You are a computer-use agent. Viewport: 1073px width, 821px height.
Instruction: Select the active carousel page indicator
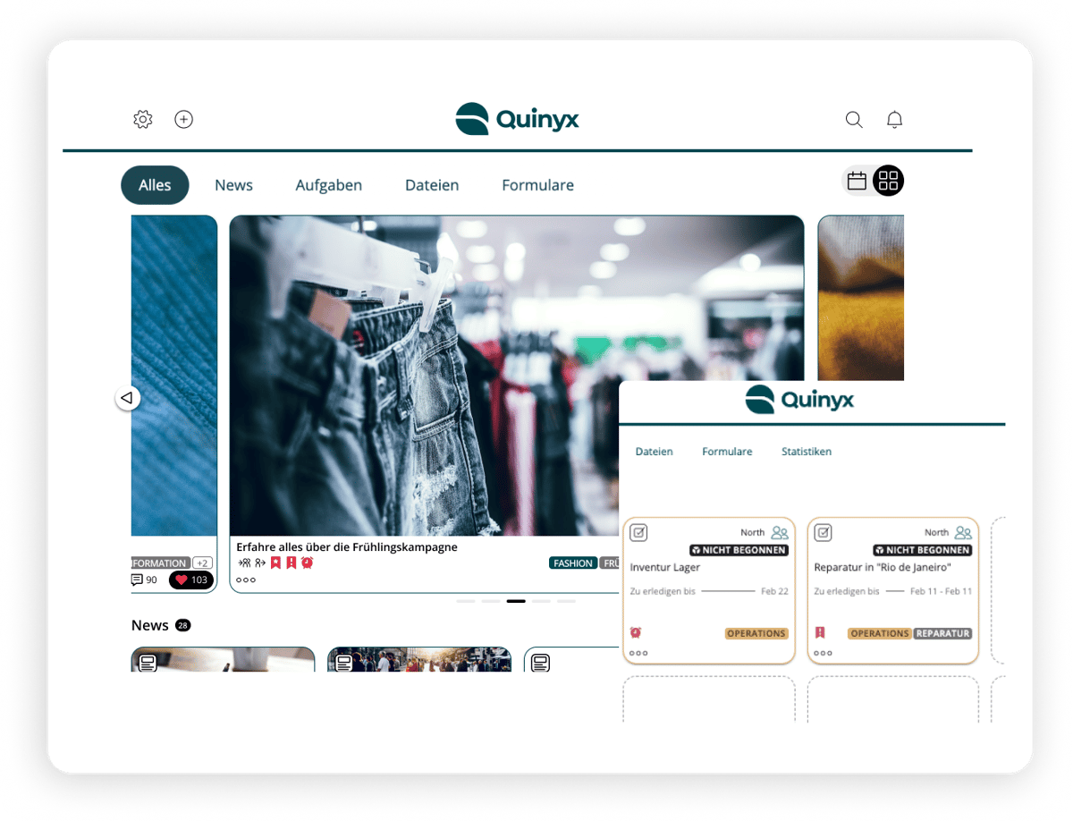click(x=516, y=601)
